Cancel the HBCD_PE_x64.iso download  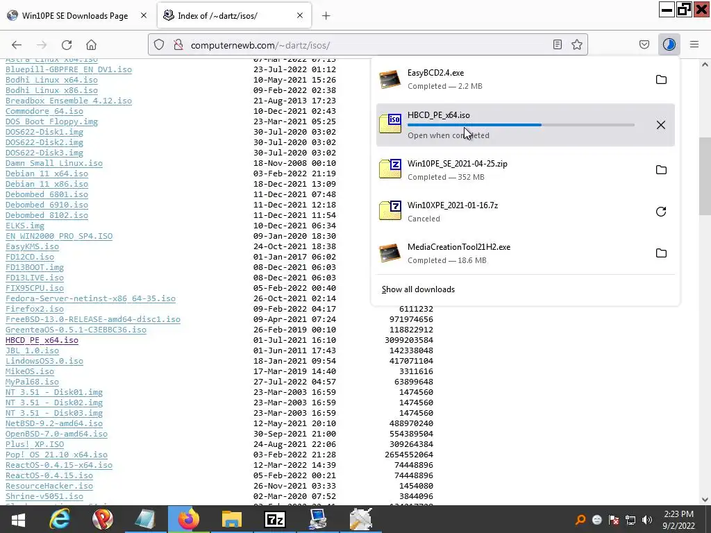tap(661, 125)
